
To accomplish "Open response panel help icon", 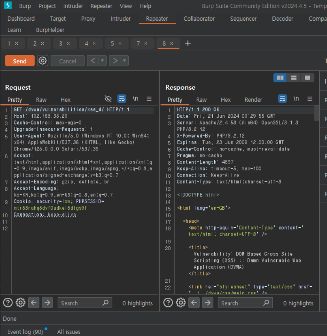I will pos(168,303).
